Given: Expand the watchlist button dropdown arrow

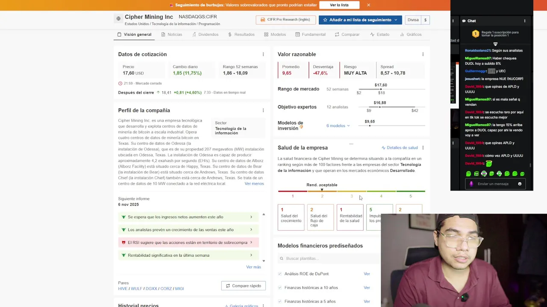Looking at the screenshot, I should pyautogui.click(x=396, y=20).
